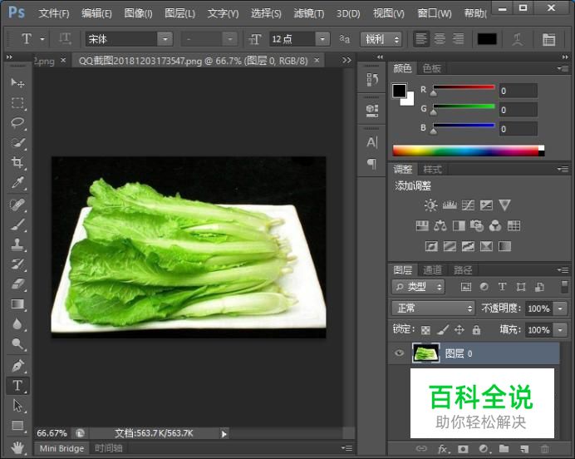
Task: Toggle lock position
Action: [460, 330]
